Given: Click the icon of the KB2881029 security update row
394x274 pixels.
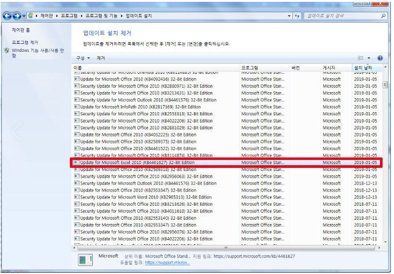Looking at the screenshot, I should (77, 128).
